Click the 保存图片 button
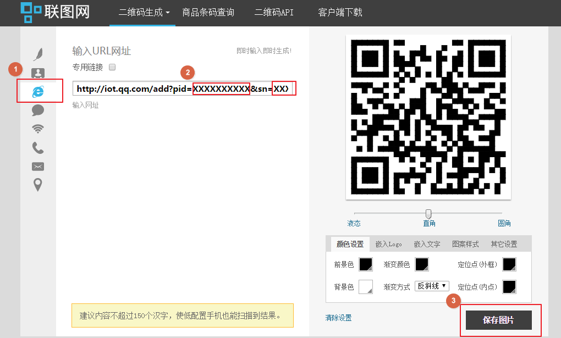 click(x=498, y=320)
